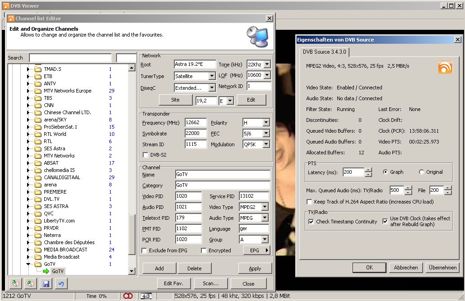Viewport: 465px width, 301px height.
Task: Click the export channel list icon with green up arrow
Action: point(31,284)
